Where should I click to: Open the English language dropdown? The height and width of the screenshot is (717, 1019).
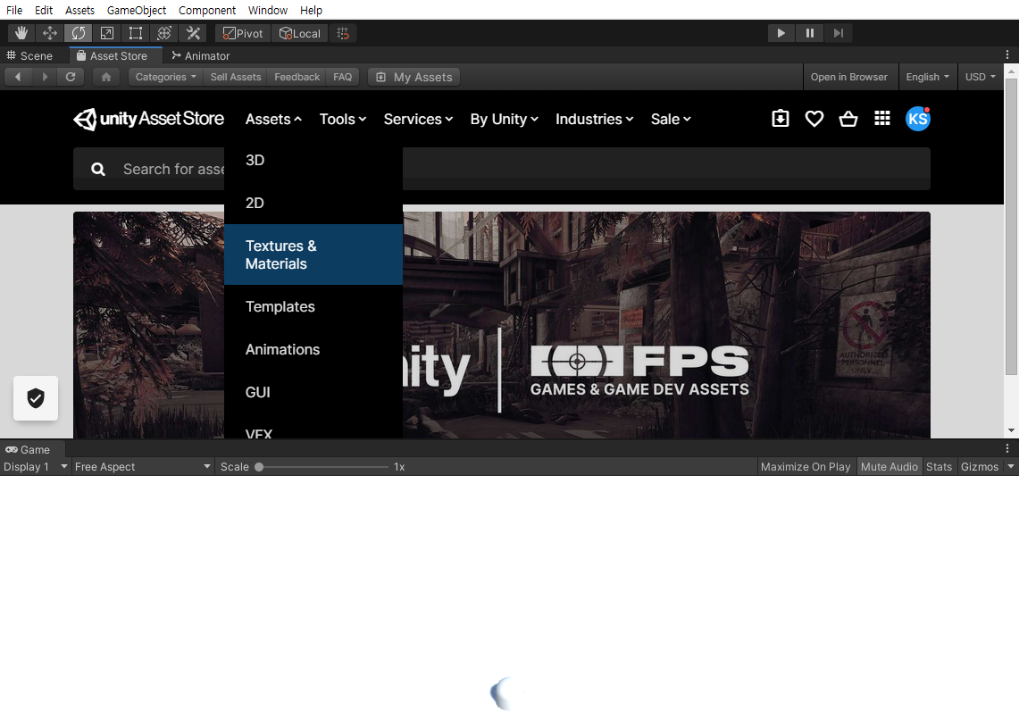927,77
